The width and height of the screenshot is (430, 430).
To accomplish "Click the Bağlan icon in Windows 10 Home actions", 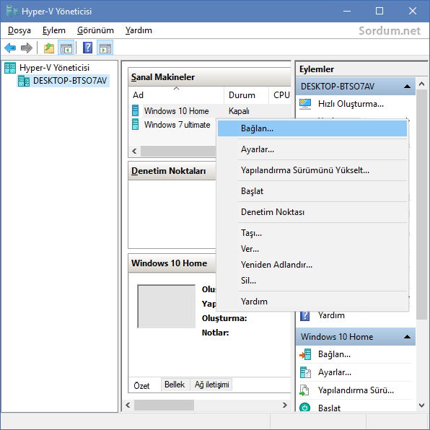I will point(305,354).
